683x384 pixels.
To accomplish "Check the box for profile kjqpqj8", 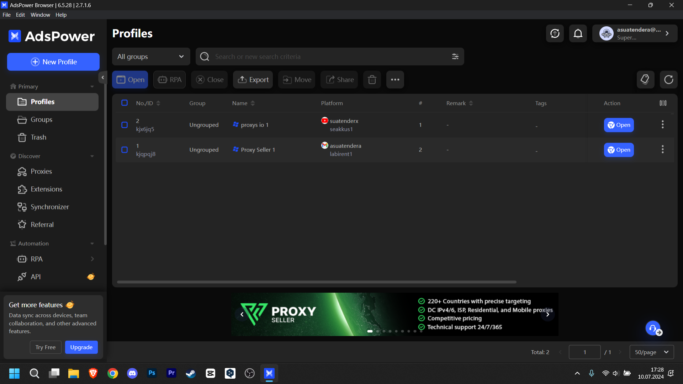I will point(125,150).
